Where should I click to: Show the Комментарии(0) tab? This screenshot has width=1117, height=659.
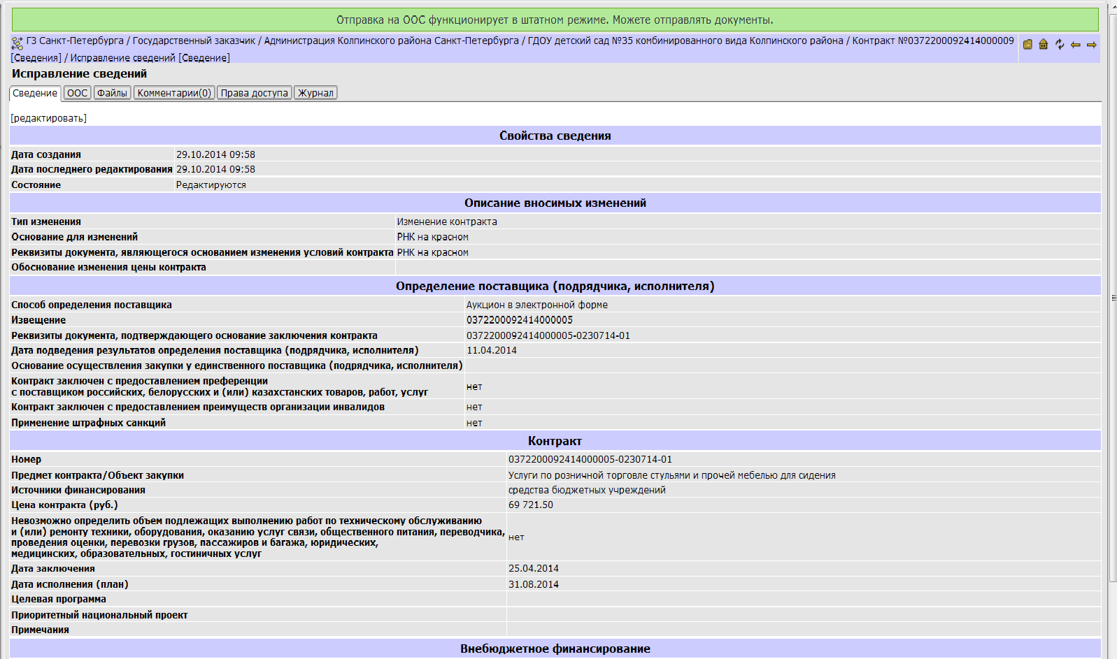pos(174,93)
